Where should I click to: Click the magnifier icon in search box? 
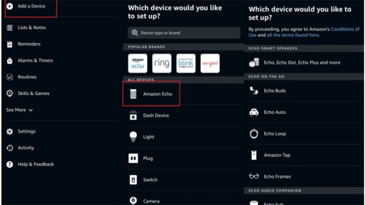tap(135, 33)
